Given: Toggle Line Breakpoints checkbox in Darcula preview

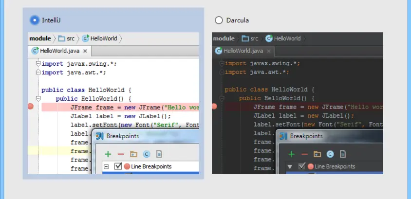Looking at the screenshot, I should pos(302,166).
